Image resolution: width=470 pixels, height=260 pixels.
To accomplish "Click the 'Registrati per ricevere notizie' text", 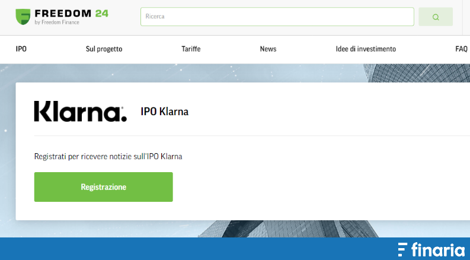I will pos(108,157).
